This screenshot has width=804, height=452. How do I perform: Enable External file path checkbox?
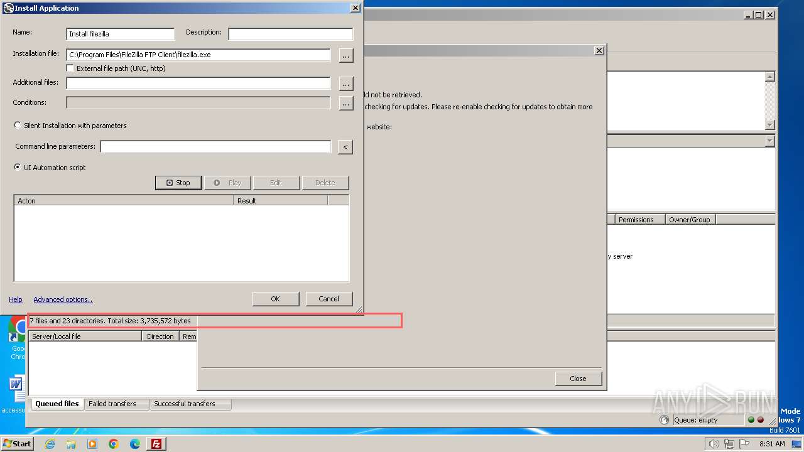pos(70,68)
